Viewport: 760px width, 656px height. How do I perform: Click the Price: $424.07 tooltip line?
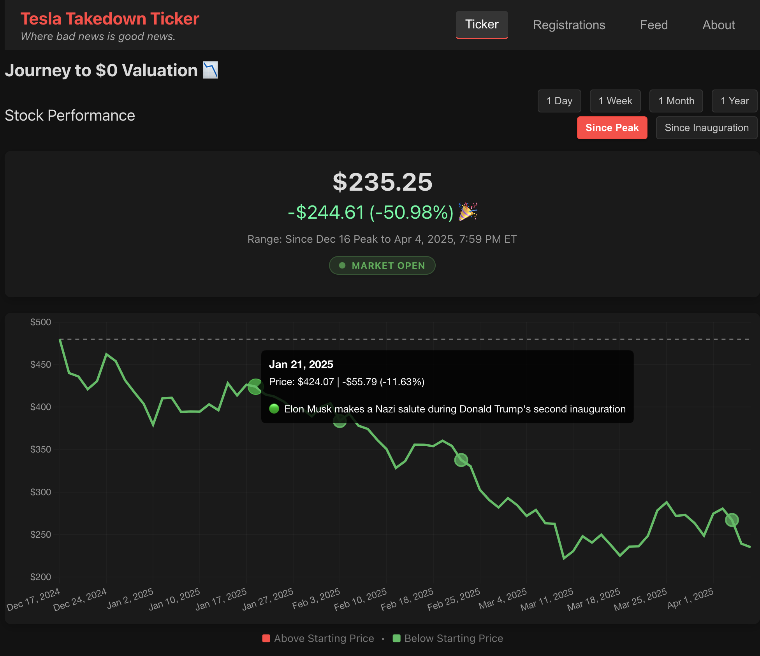coord(347,382)
